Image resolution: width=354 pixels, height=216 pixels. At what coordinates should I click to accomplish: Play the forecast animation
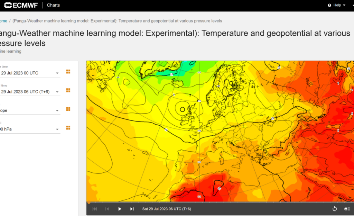[x=120, y=209]
